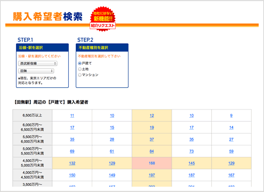This screenshot has width=264, height=192.
Task: Click the 6,500万以上 row header
Action: coord(33,115)
